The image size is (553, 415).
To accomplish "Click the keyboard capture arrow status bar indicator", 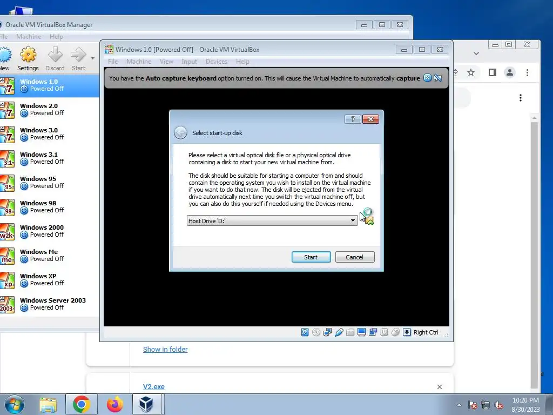I will pyautogui.click(x=407, y=332).
